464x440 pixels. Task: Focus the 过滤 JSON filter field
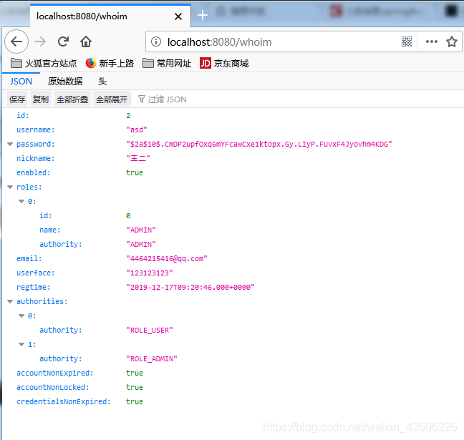tap(163, 99)
